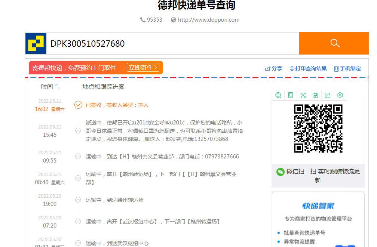Open the settings gear icon above QR

(x=340, y=95)
